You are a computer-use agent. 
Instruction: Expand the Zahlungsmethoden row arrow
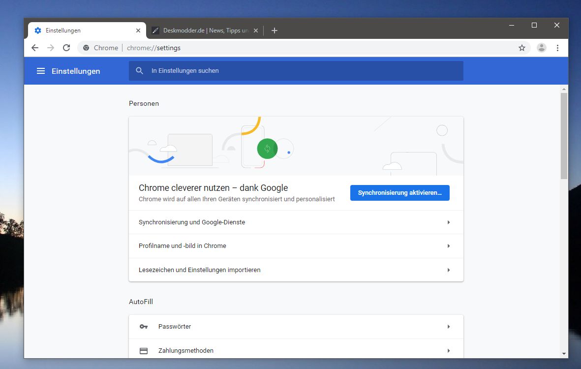pos(448,350)
